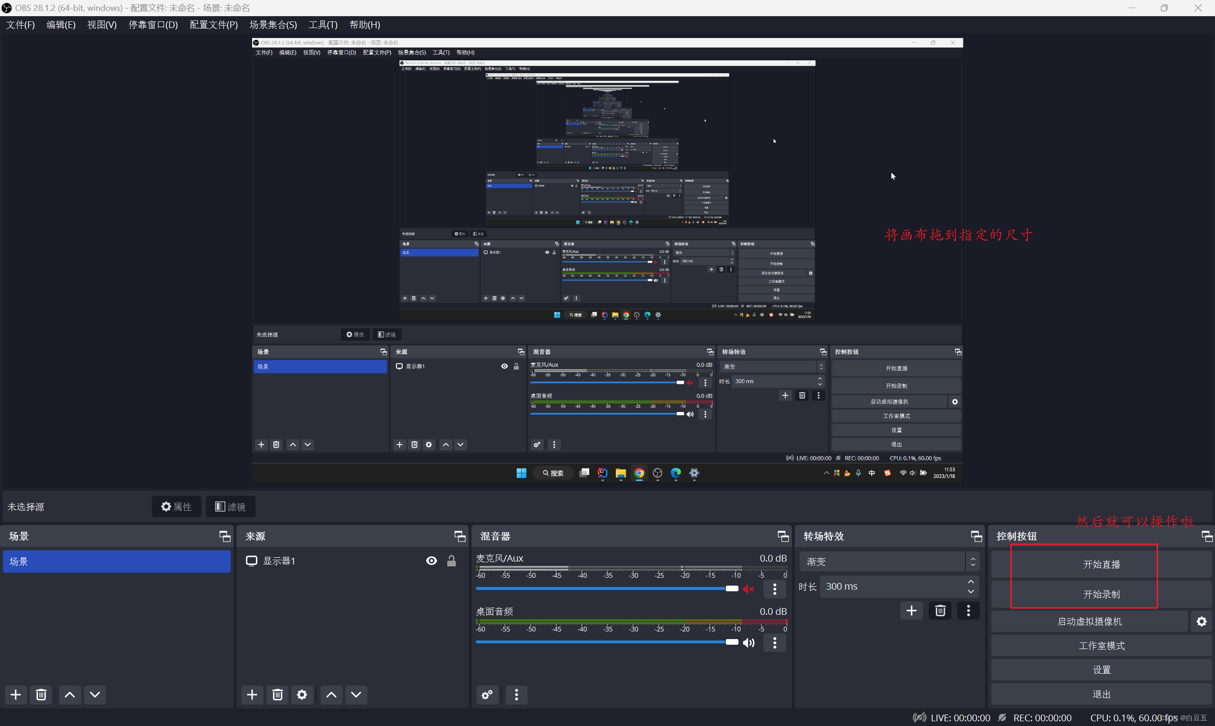Toggle lock for 显示器1 source
This screenshot has height=726, width=1215.
click(x=452, y=561)
